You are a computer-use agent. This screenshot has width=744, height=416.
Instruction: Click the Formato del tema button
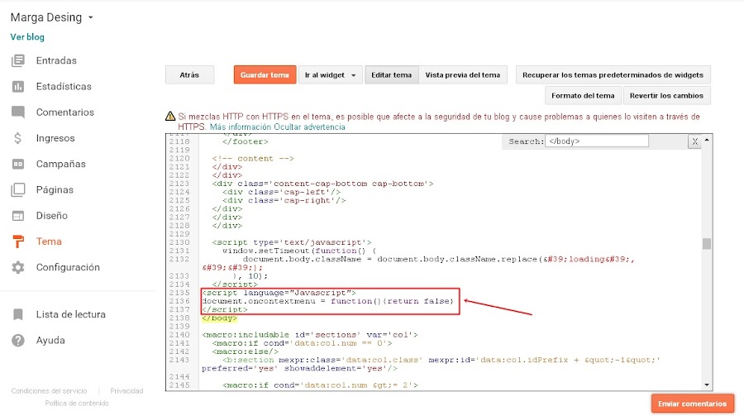(583, 95)
